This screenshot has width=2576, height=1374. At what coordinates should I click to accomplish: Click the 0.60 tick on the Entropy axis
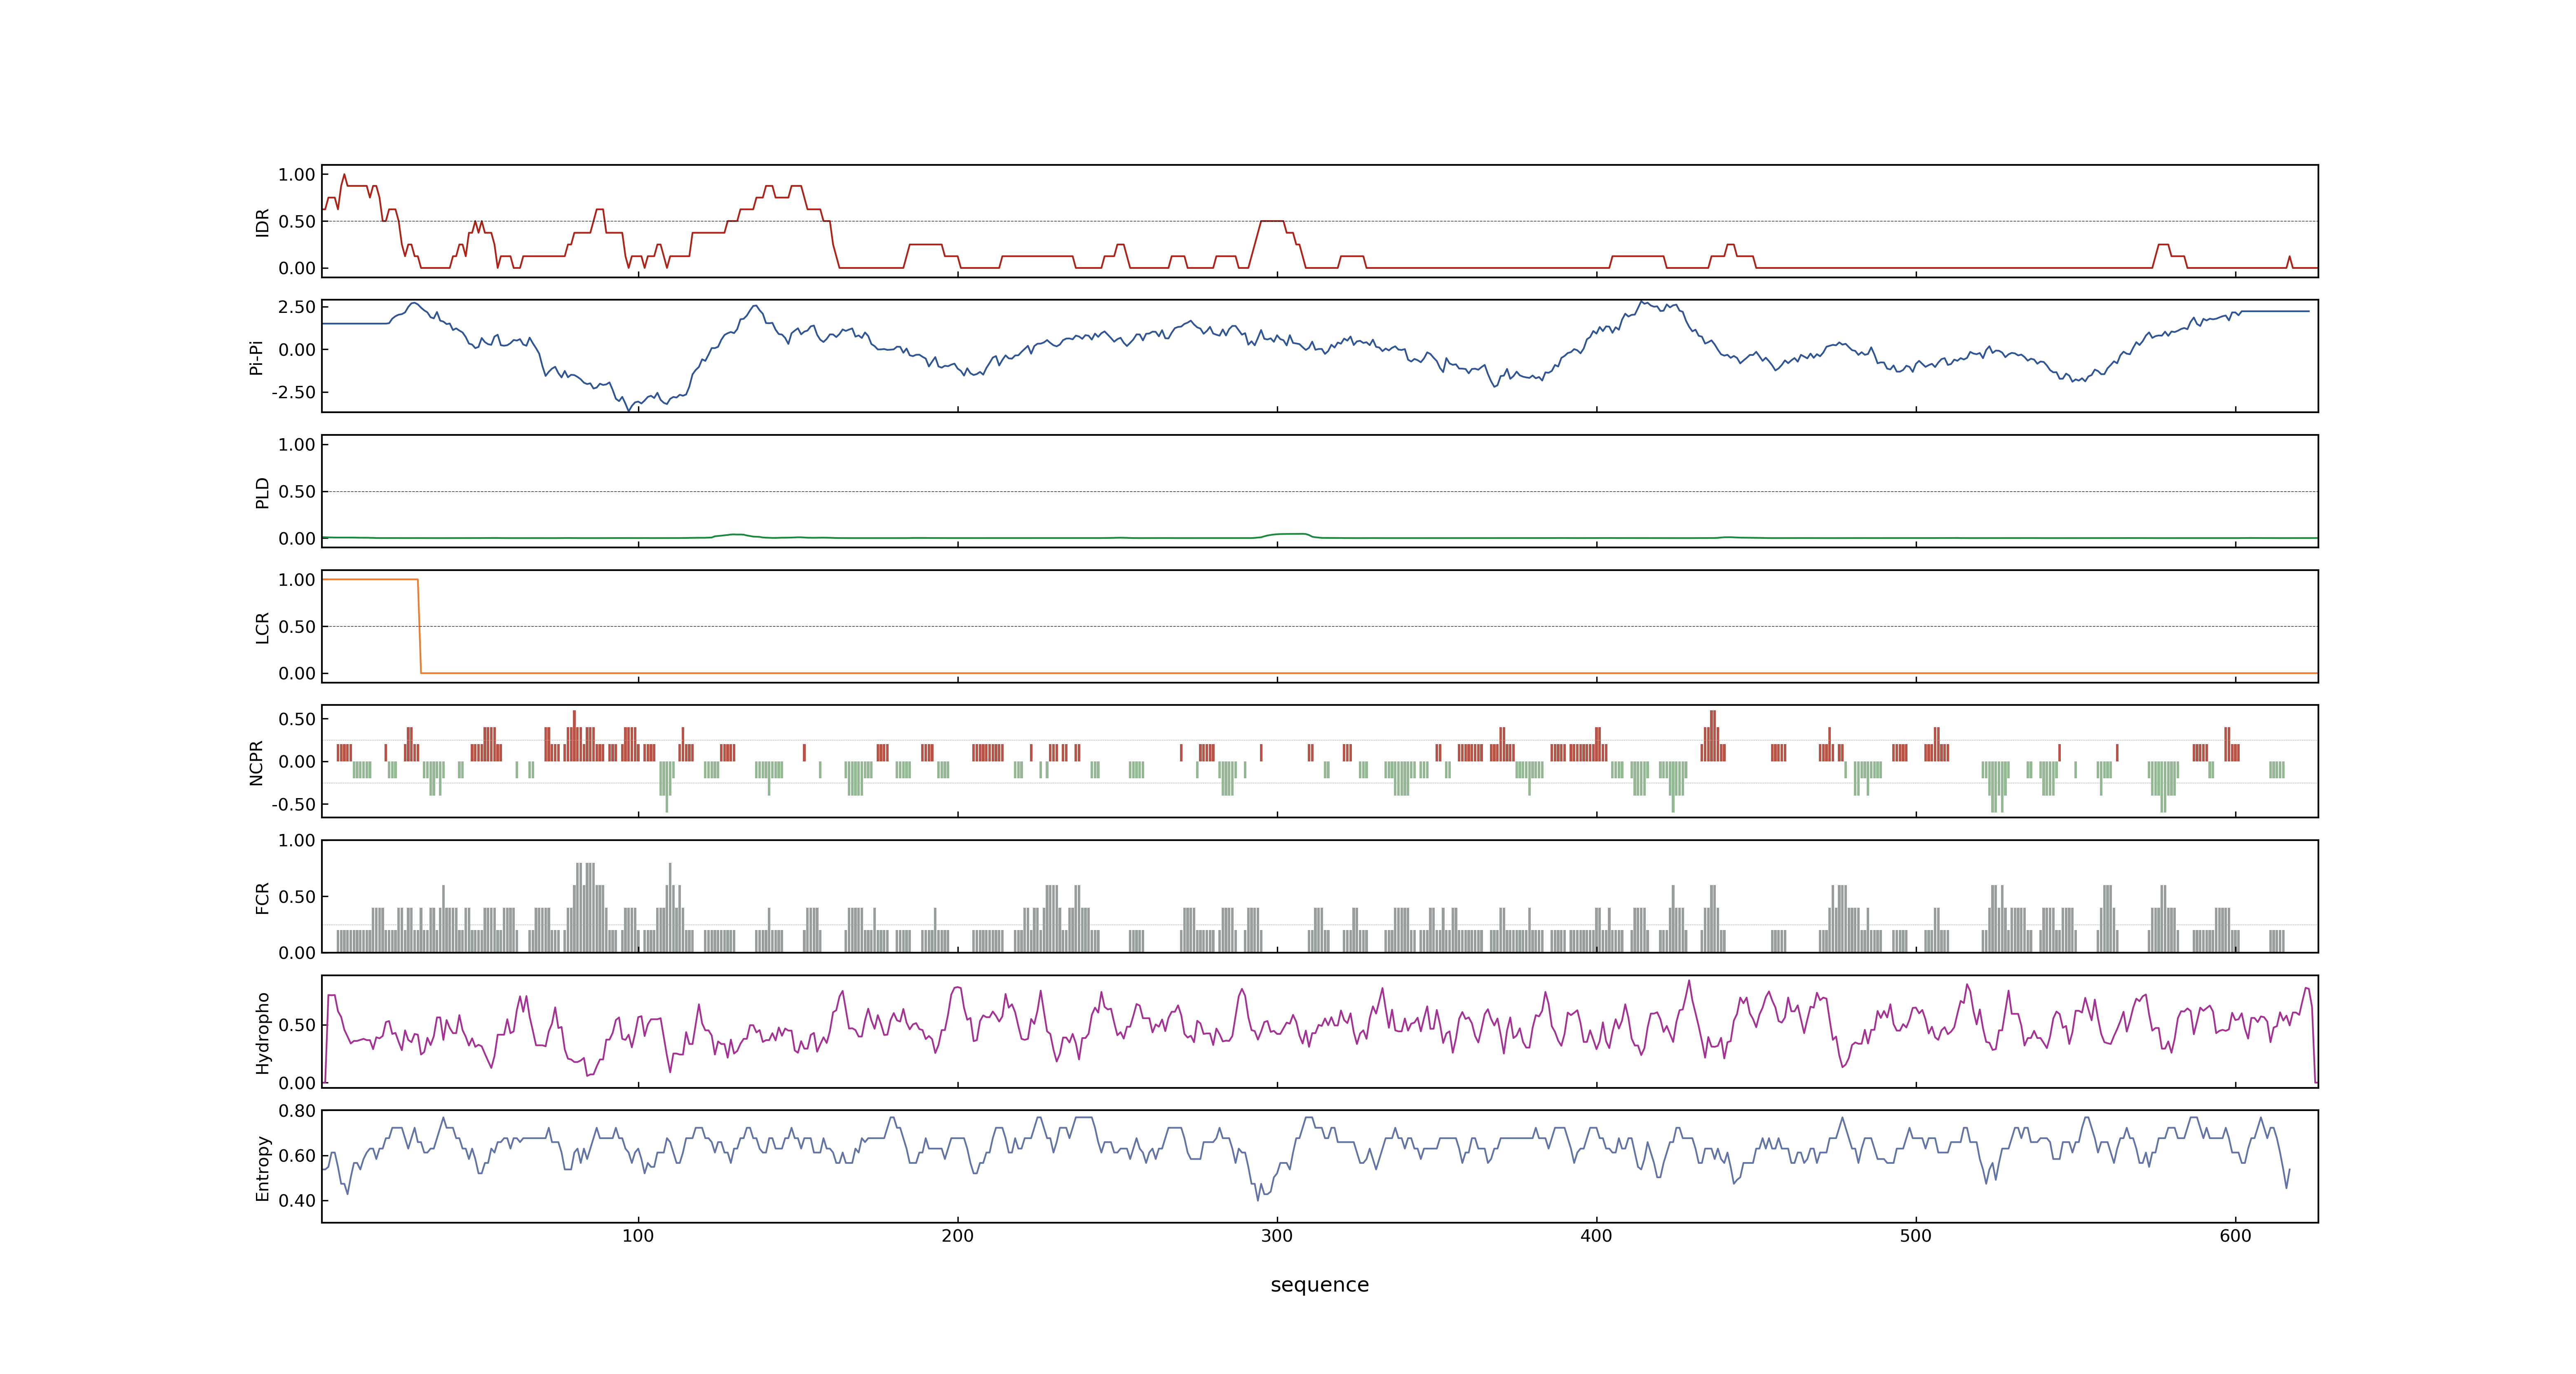[x=297, y=1155]
